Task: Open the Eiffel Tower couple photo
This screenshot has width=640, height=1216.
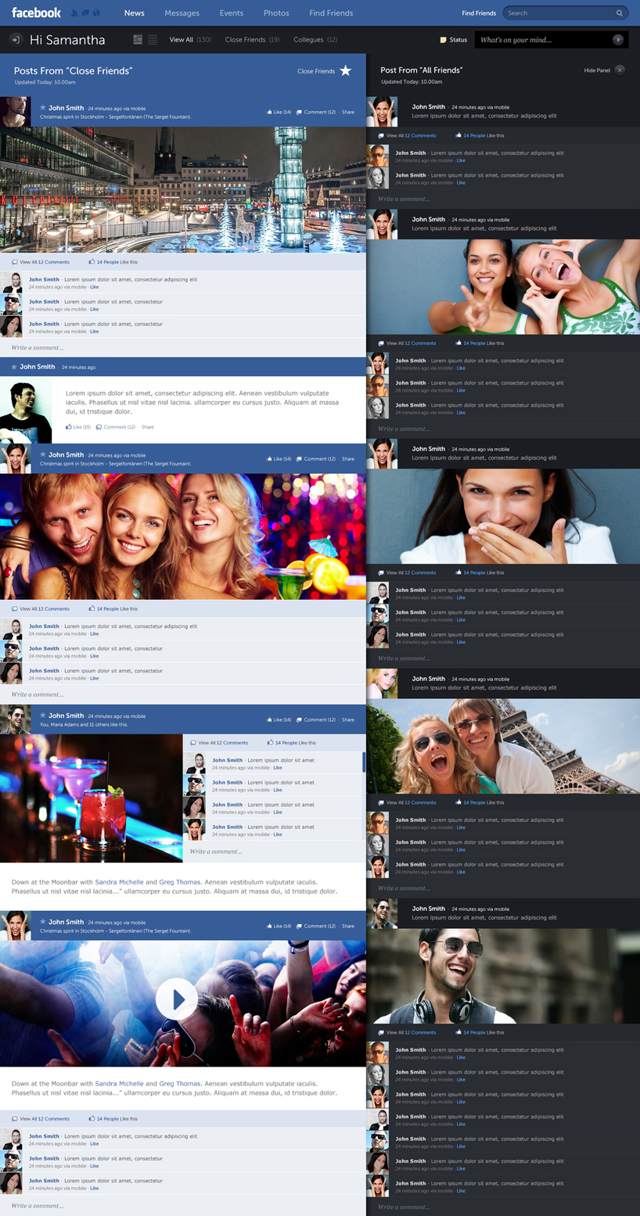Action: tap(503, 746)
